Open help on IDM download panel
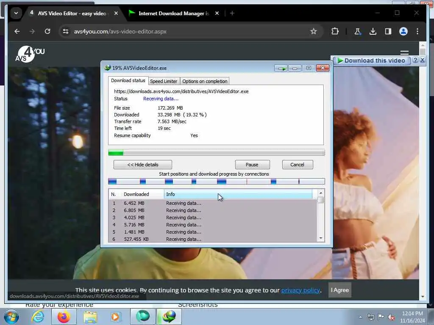 pos(415,60)
